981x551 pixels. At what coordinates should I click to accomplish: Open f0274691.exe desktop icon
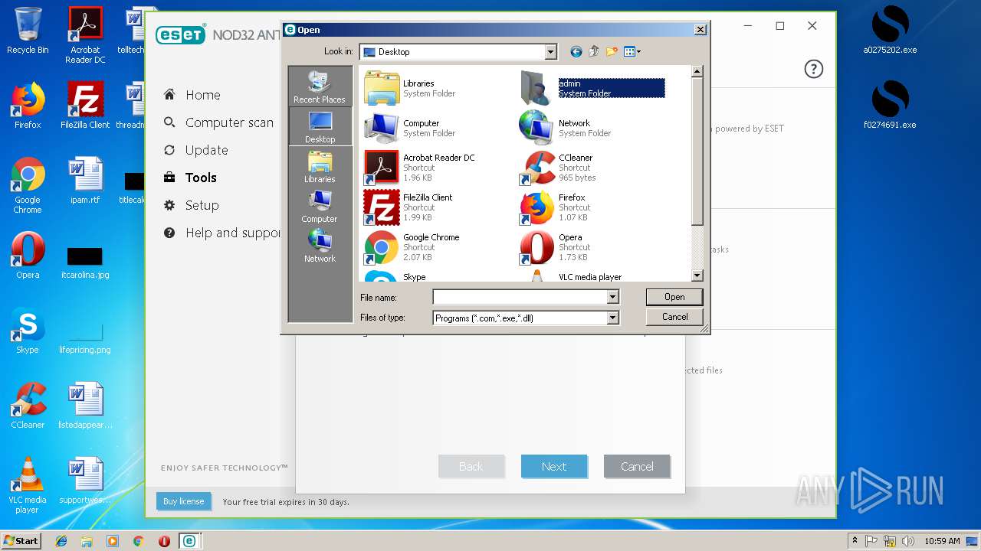pyautogui.click(x=890, y=106)
